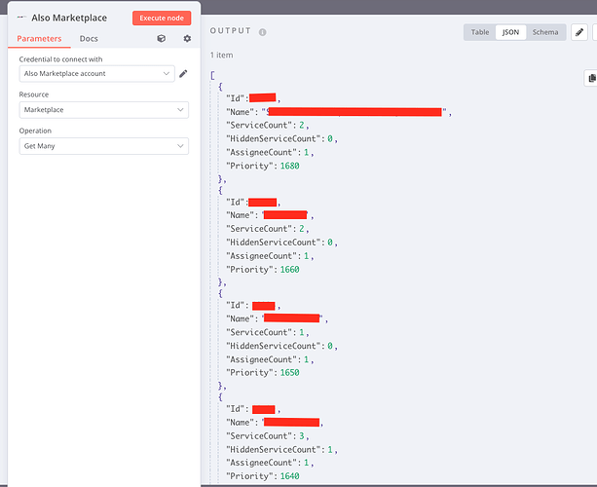The height and width of the screenshot is (487, 597).
Task: Click the Priority value 1680
Action: (x=290, y=166)
